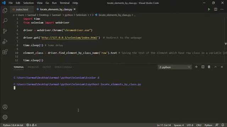Switch to the PROBLEMS panel tab
This screenshot has height=127, width=227.
coord(33,67)
